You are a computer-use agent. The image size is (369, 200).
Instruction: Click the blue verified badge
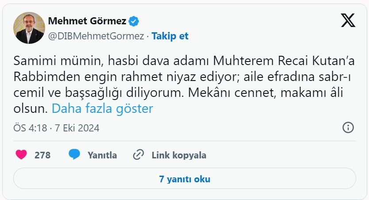(x=134, y=21)
